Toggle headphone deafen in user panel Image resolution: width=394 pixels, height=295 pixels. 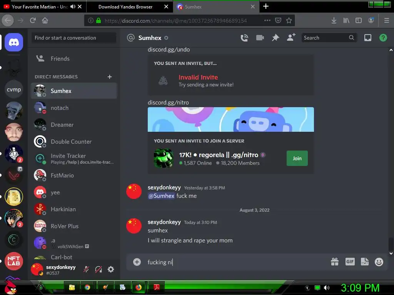pyautogui.click(x=98, y=269)
